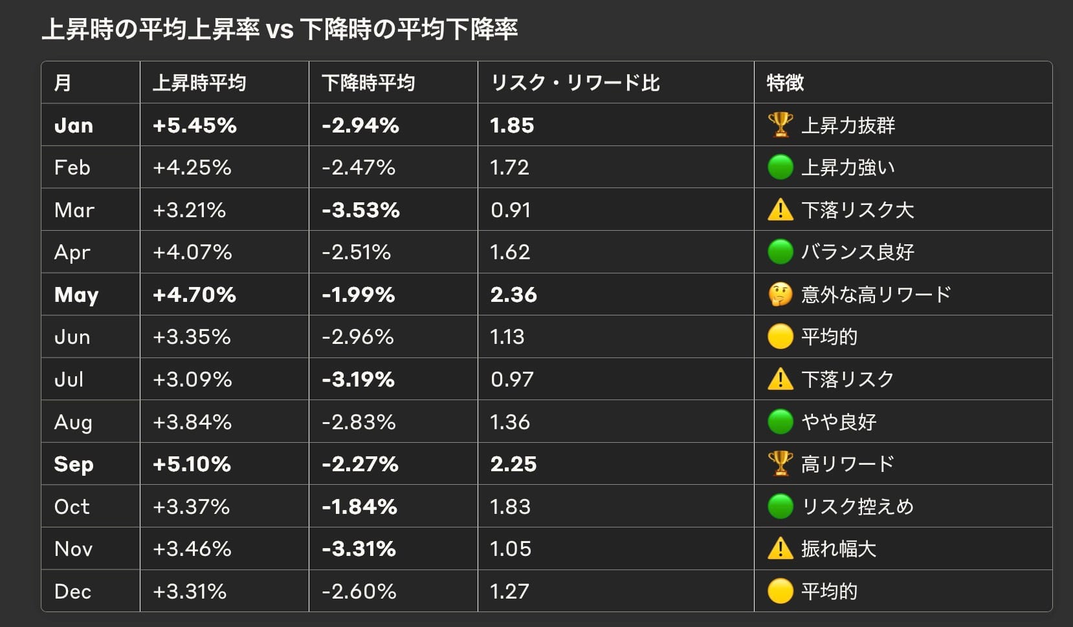Click the trophy icon beside 高リワード

[780, 463]
